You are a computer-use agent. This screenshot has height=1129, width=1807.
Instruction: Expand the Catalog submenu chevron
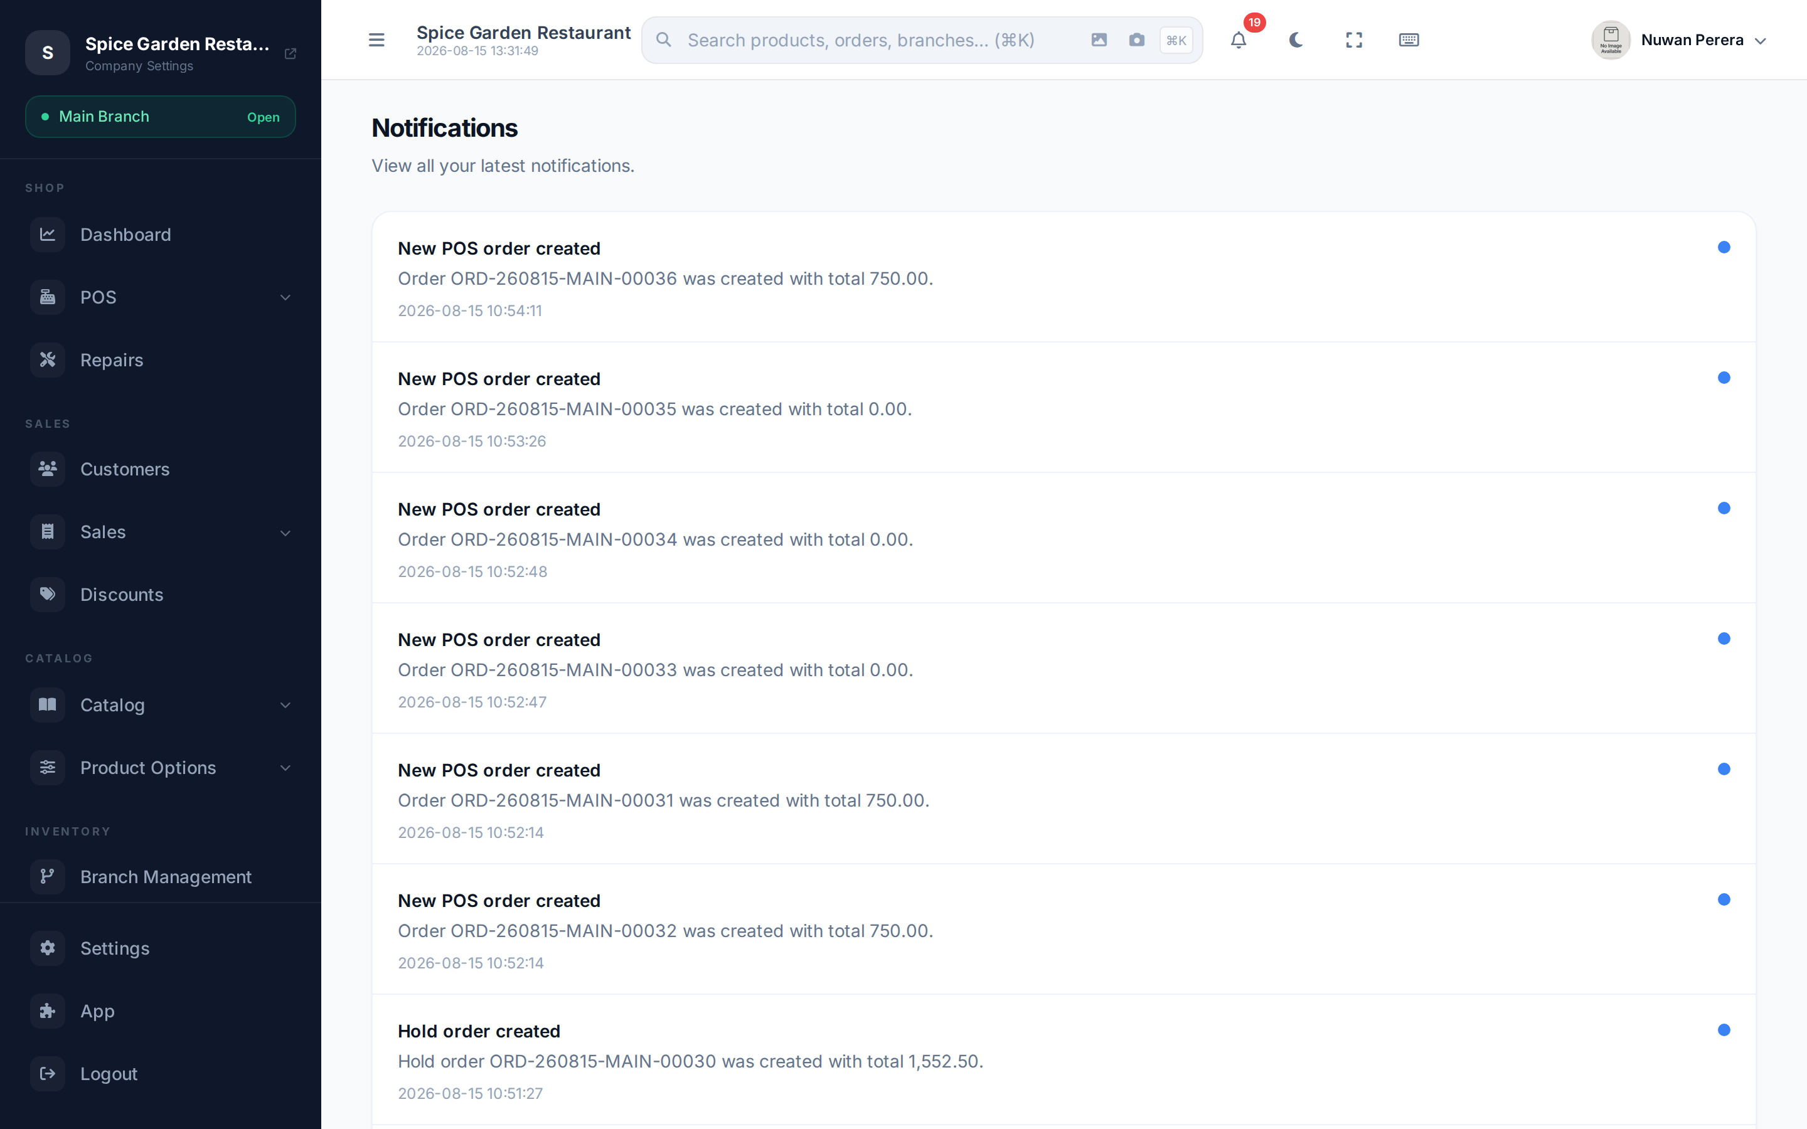click(285, 705)
